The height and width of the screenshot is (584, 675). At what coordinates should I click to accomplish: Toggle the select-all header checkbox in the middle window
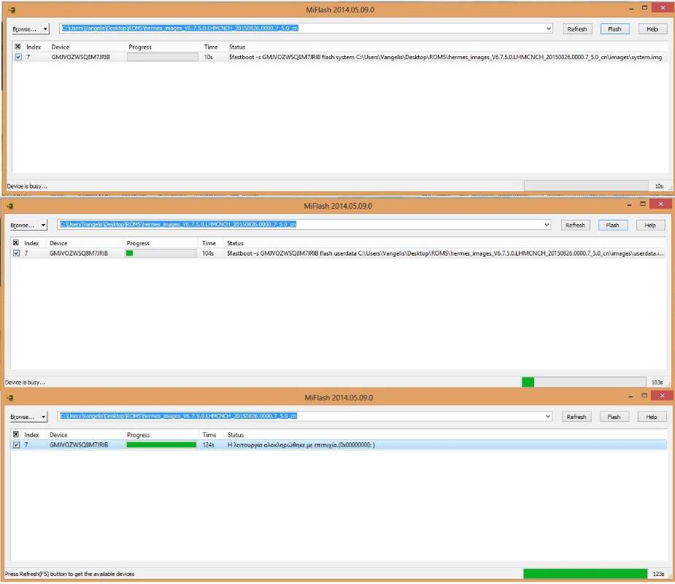[x=16, y=242]
